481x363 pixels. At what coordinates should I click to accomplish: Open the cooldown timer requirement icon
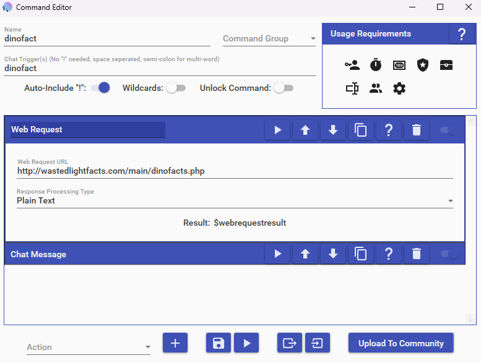[x=376, y=65]
